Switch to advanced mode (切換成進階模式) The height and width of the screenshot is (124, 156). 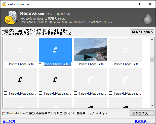pyautogui.click(x=142, y=32)
